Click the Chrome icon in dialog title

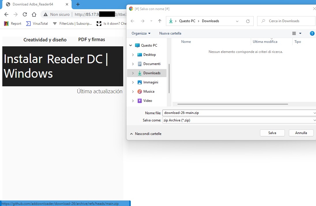pyautogui.click(x=131, y=9)
